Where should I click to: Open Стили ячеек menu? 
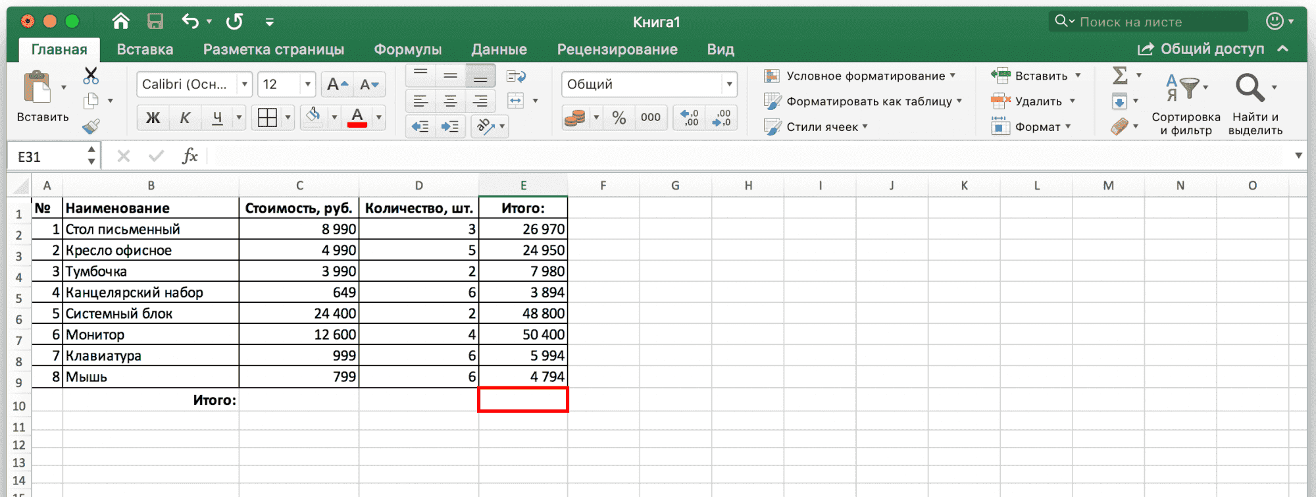coord(816,126)
